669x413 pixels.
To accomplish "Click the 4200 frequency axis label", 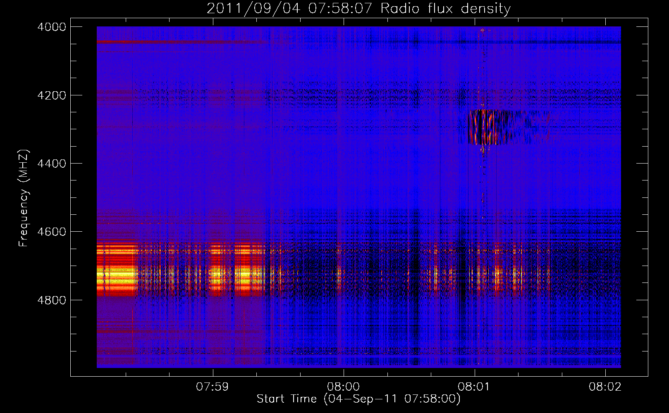I will (x=51, y=95).
